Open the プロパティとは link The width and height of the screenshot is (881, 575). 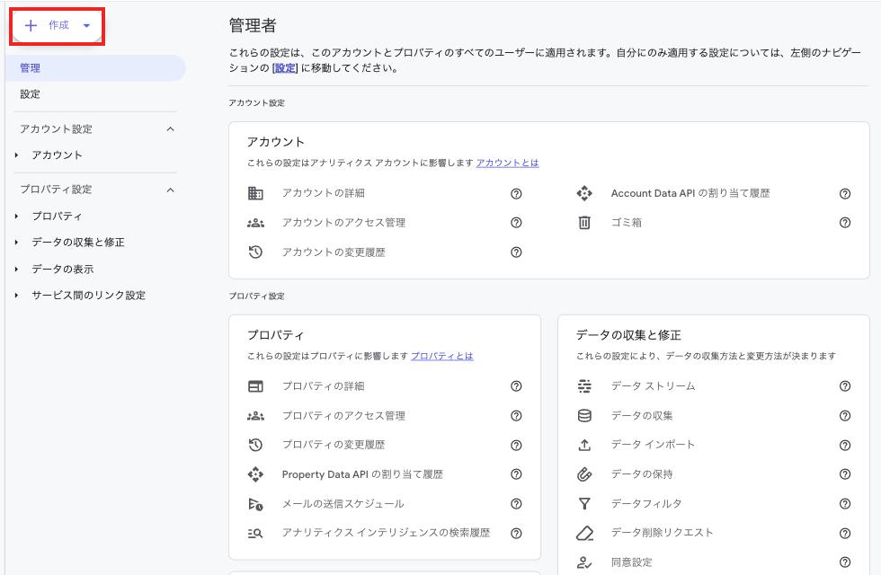click(442, 356)
